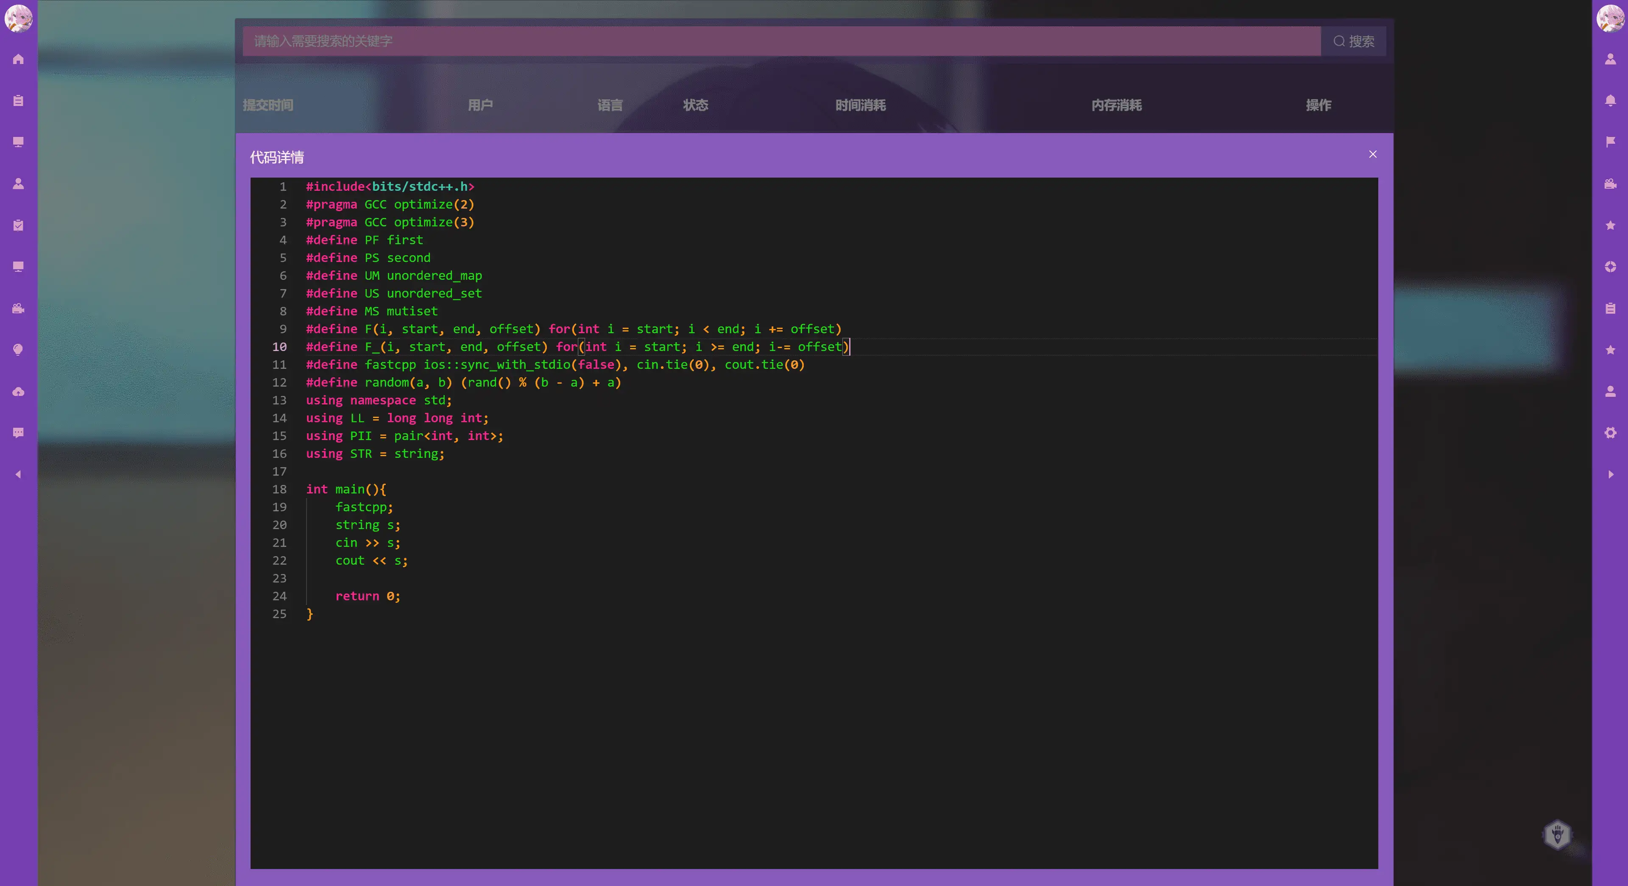Image resolution: width=1628 pixels, height=886 pixels.
Task: Click the 提交时间 column header
Action: tap(268, 105)
